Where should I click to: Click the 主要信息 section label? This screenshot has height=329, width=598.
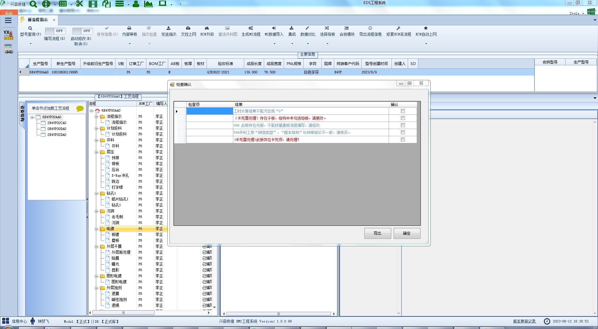(307, 54)
